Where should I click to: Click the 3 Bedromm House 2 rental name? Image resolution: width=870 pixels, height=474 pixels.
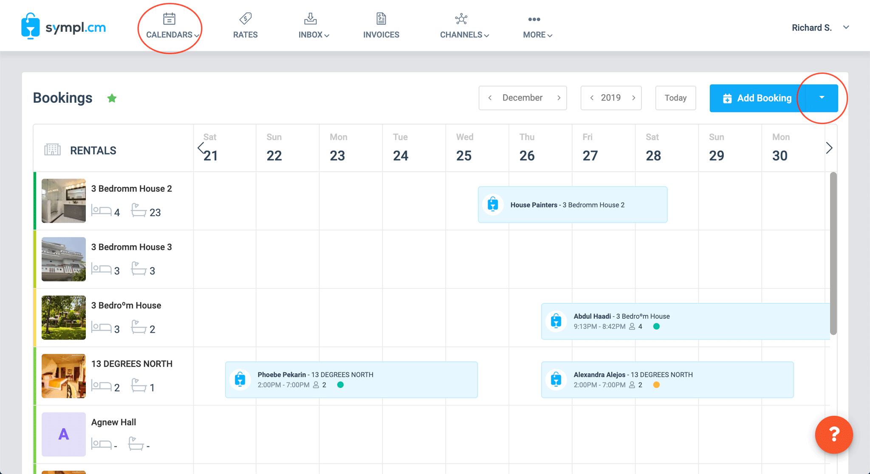pyautogui.click(x=132, y=188)
